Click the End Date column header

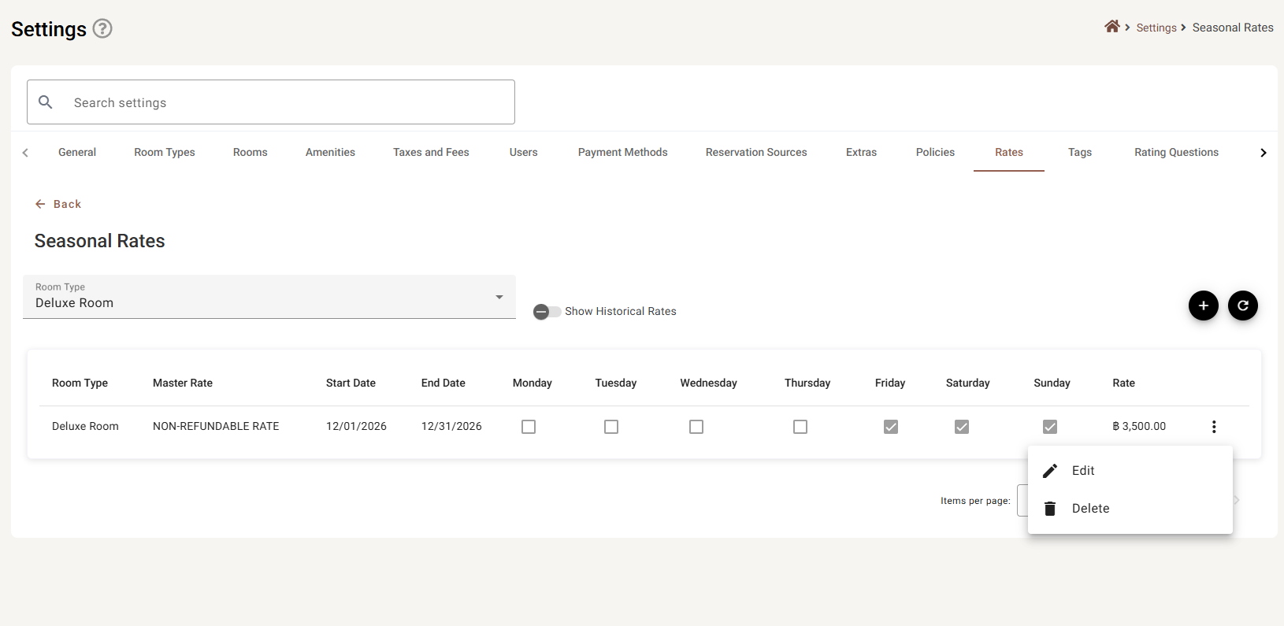[443, 383]
